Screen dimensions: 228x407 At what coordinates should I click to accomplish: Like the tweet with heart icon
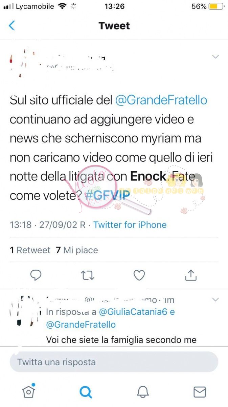139,275
